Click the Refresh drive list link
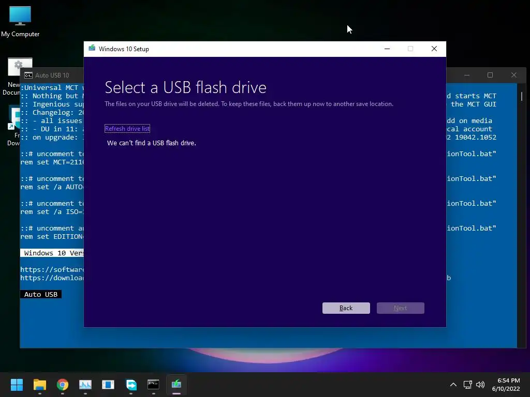This screenshot has height=397, width=530. 127,129
